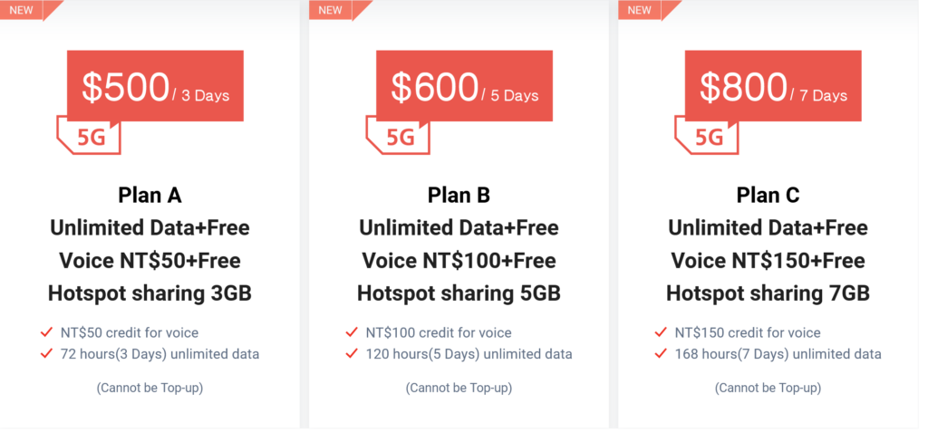This screenshot has height=432, width=928.
Task: Click the 5G SIM icon on Plan B
Action: 399,137
